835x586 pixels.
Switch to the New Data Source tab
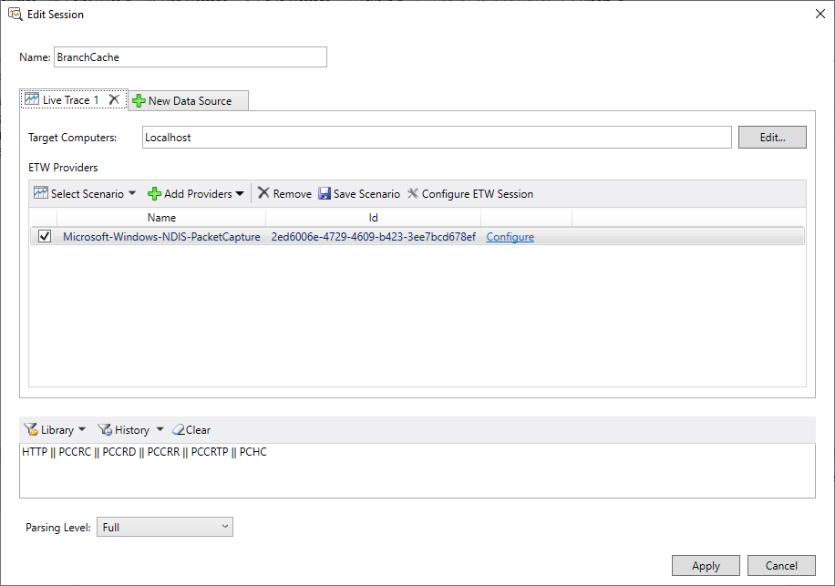(188, 100)
